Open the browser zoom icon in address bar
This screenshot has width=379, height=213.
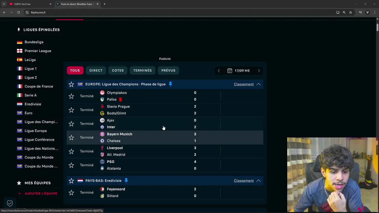(344, 12)
